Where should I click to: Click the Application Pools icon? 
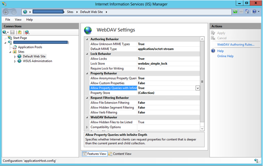point(15,47)
